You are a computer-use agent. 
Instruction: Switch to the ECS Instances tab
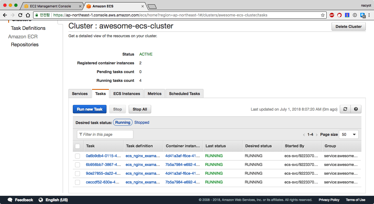(126, 94)
